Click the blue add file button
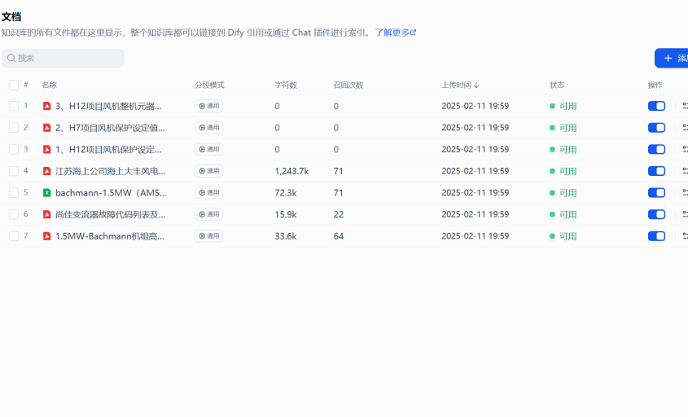 673,59
